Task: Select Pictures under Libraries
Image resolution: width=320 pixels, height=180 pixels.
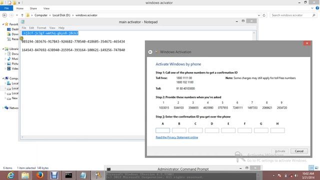Action: 13,63
